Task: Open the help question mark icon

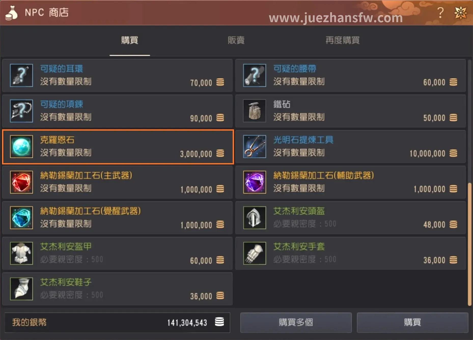Action: pyautogui.click(x=440, y=12)
